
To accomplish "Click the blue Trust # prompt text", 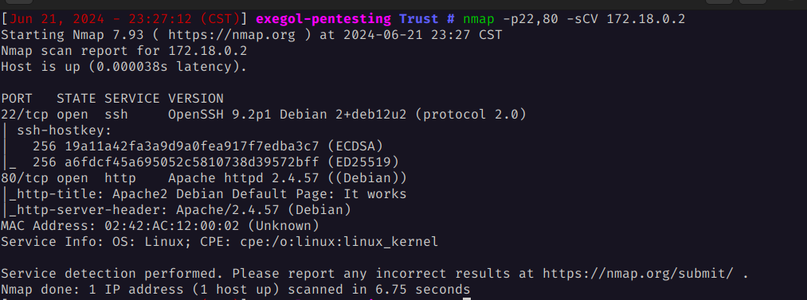I will [x=427, y=19].
